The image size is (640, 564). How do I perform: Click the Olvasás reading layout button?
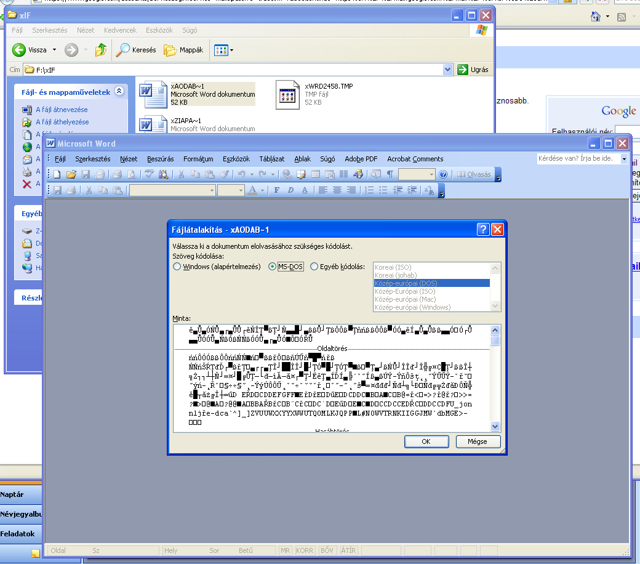pos(473,174)
